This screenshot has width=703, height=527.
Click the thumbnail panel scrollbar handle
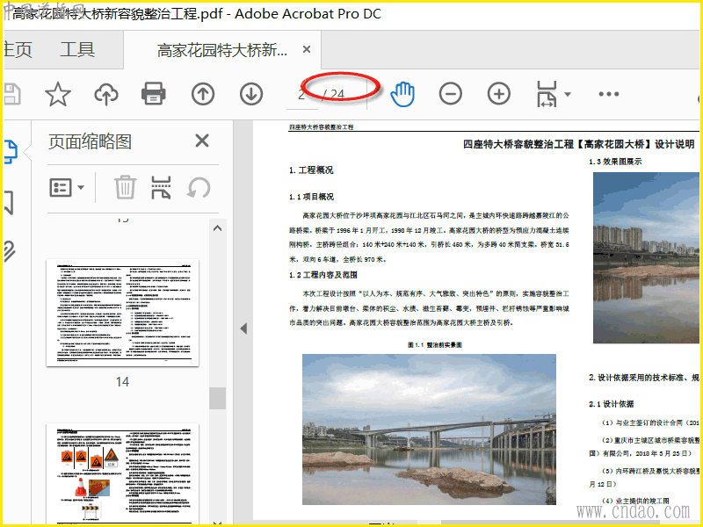217,398
